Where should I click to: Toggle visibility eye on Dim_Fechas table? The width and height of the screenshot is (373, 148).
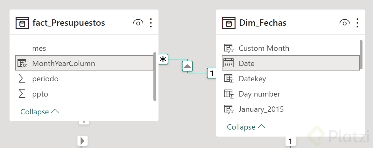pyautogui.click(x=345, y=23)
